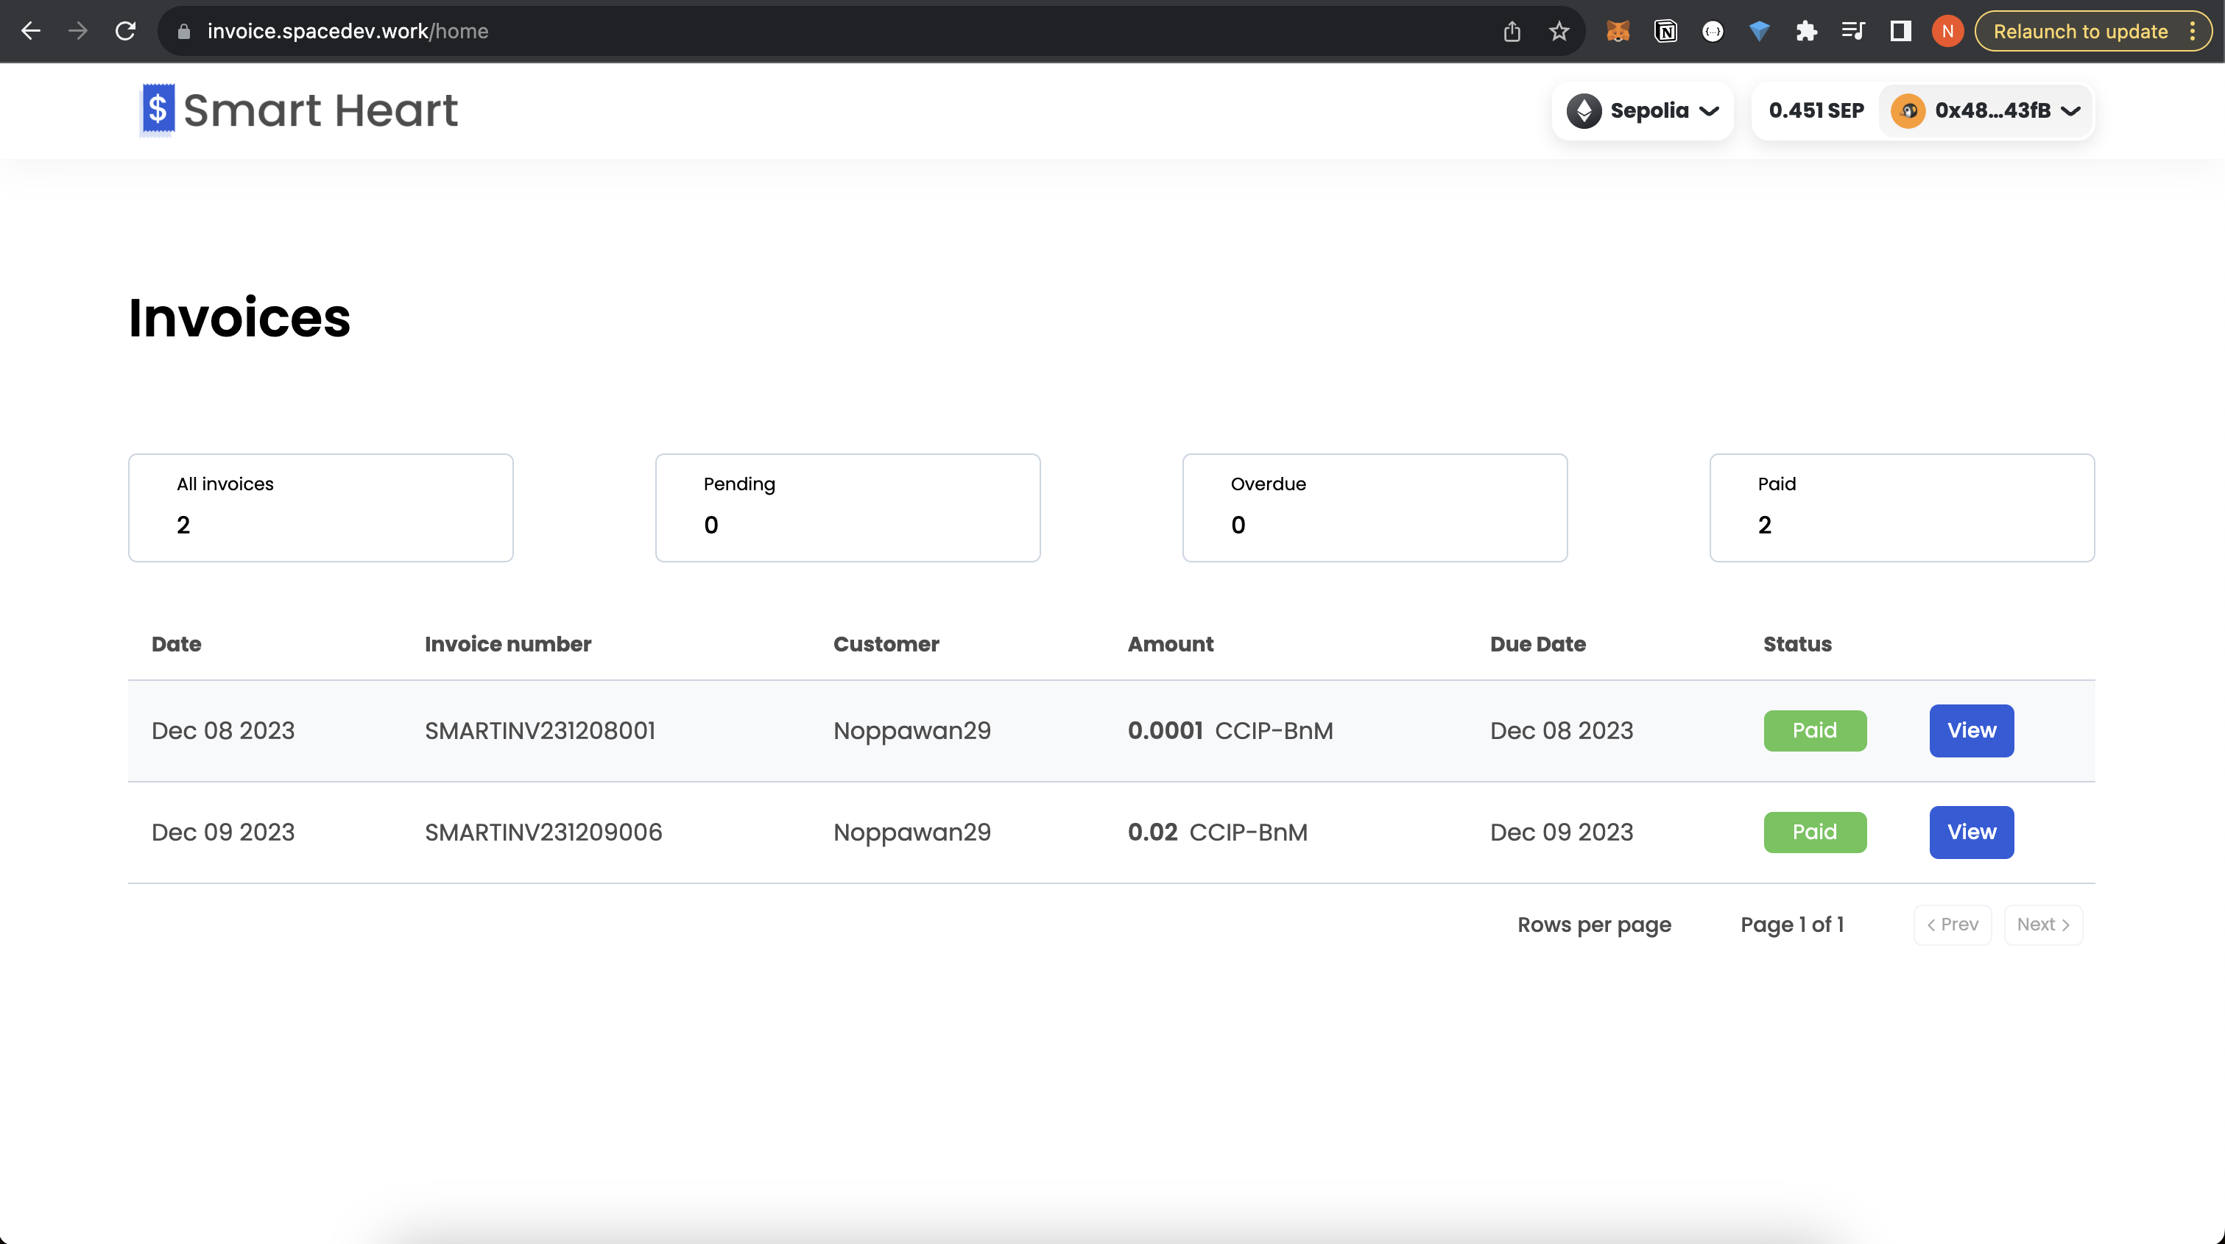The height and width of the screenshot is (1244, 2225).
Task: Click the Next page button
Action: [2042, 925]
